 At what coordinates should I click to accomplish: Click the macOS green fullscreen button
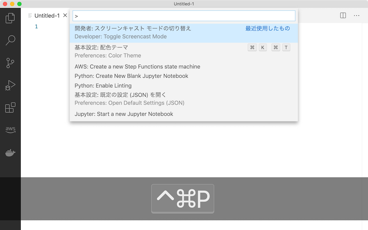(x=19, y=4)
